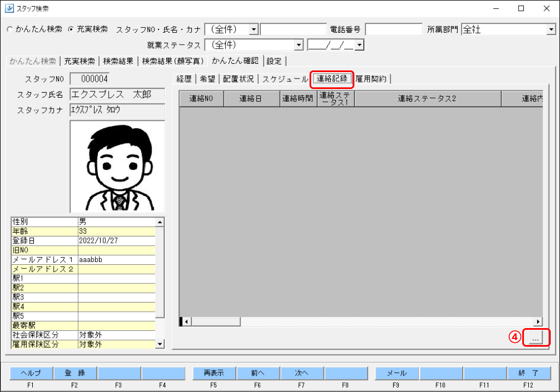The width and height of the screenshot is (560, 392).
Task: Click the メール F9 button
Action: click(x=397, y=373)
